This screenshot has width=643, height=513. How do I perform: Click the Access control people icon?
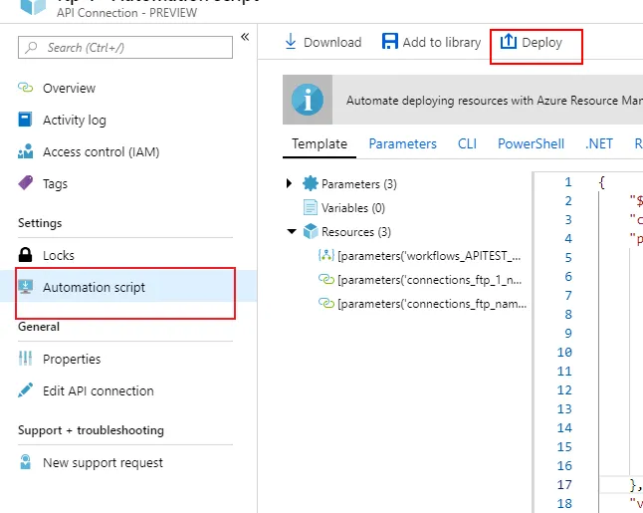point(26,151)
